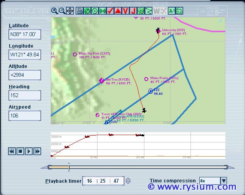Click the zoom out magnifier icon
The width and height of the screenshot is (245, 195).
62,11
